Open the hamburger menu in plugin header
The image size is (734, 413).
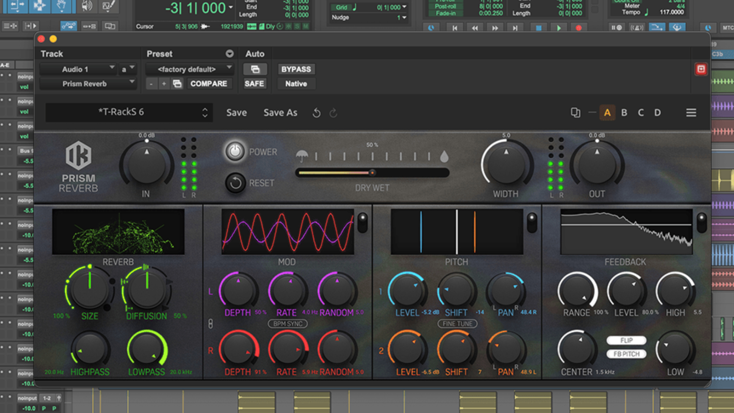pyautogui.click(x=691, y=113)
